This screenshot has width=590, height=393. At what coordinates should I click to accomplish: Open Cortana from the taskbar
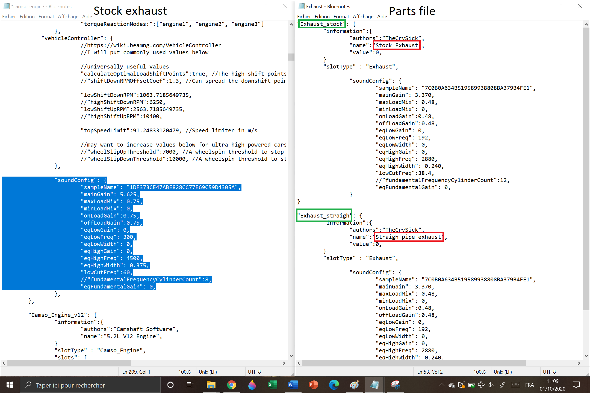[170, 385]
